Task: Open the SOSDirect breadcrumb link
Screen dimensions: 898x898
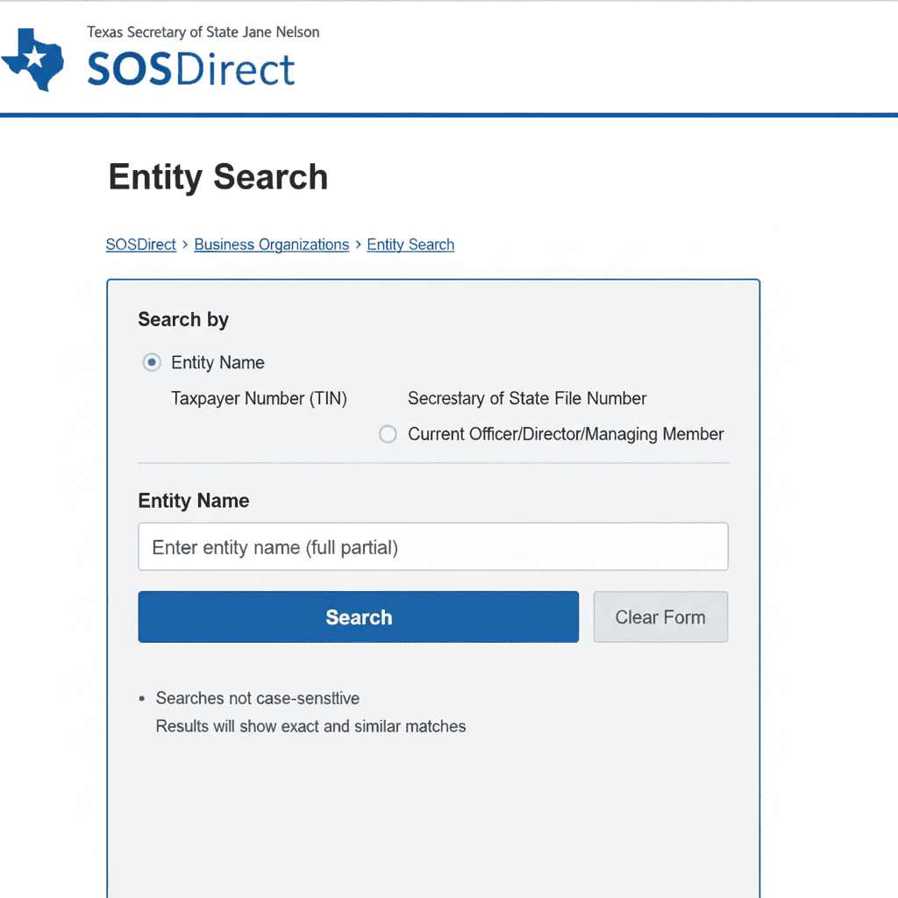Action: (141, 245)
